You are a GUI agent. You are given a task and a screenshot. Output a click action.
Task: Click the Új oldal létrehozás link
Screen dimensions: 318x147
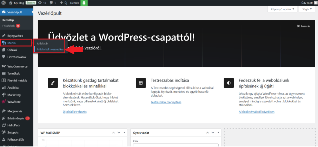74,112
